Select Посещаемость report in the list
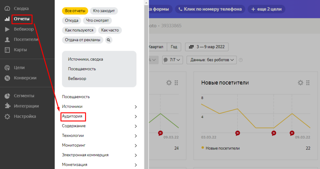This screenshot has height=169, width=320. (76, 97)
